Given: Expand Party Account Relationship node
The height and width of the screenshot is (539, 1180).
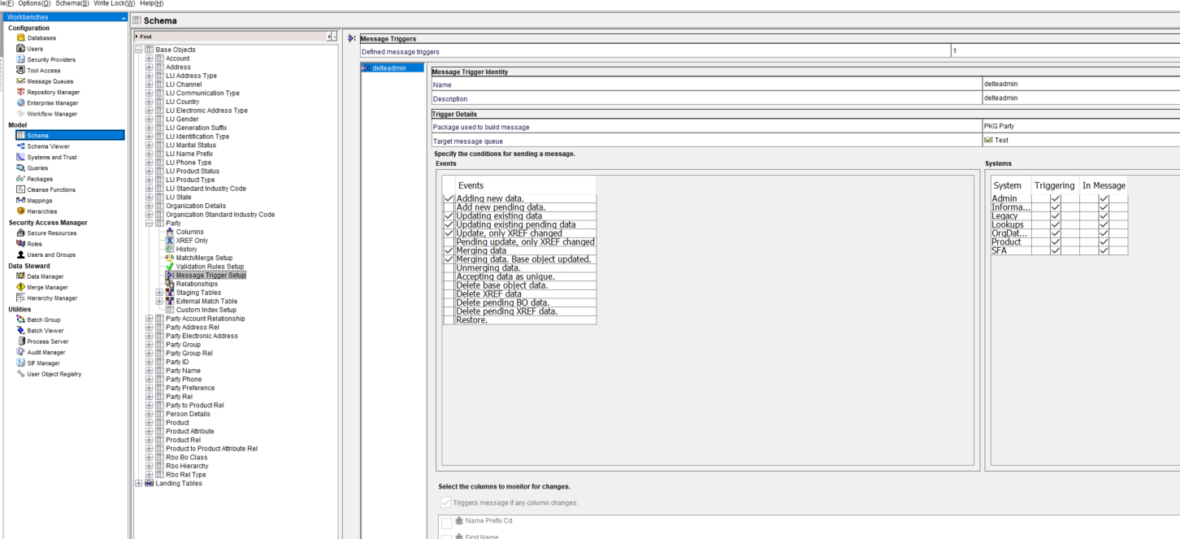Looking at the screenshot, I should click(149, 319).
